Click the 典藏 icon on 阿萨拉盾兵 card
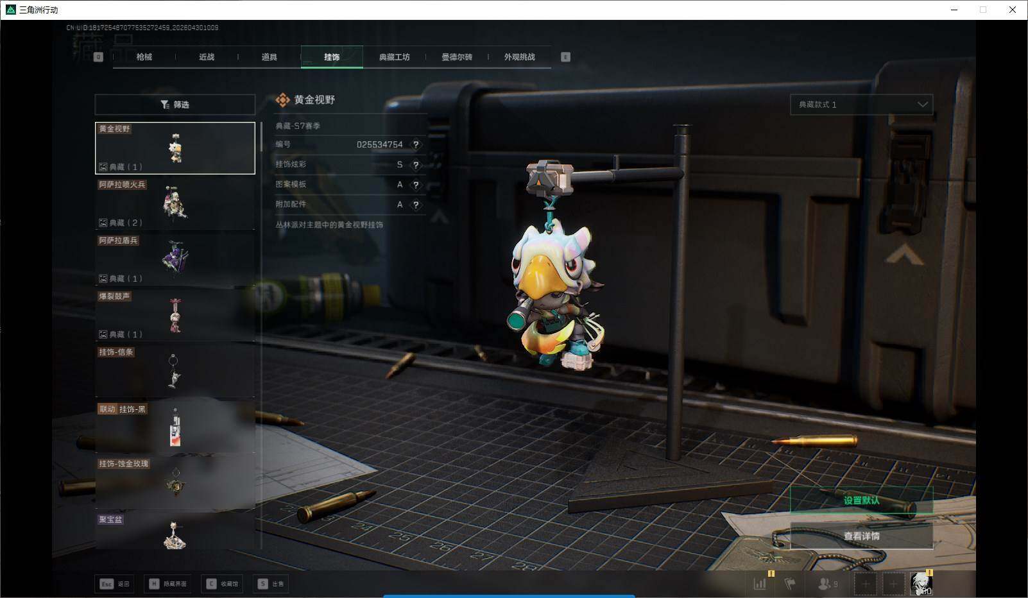 click(x=103, y=278)
